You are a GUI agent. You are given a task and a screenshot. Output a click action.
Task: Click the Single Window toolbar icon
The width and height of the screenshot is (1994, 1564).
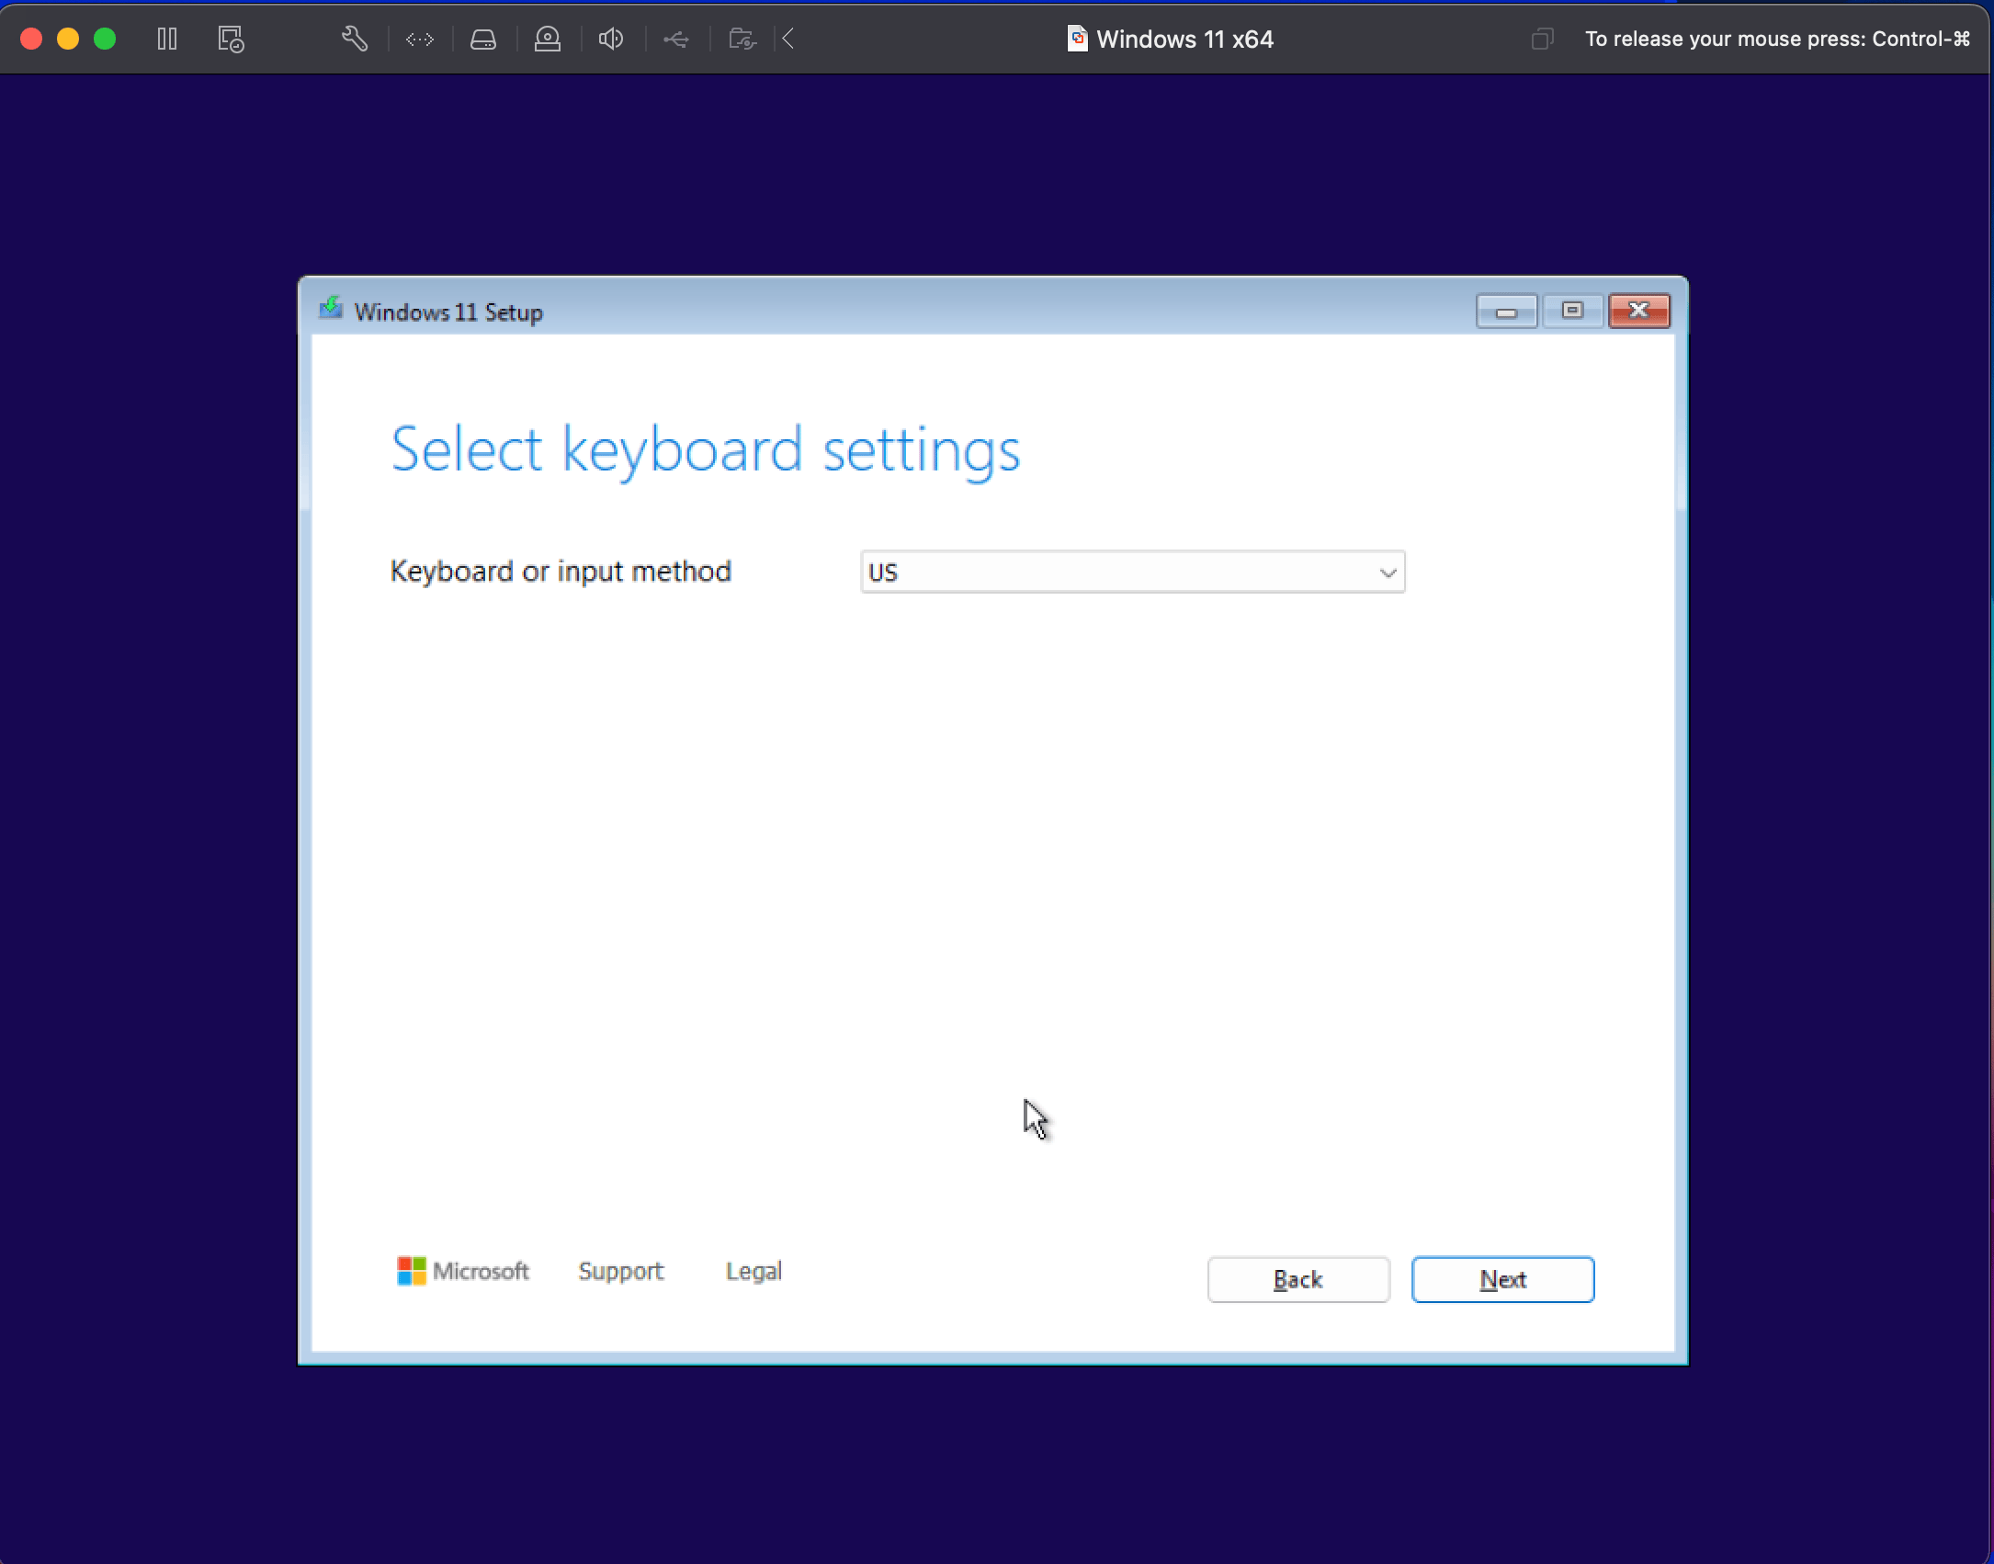point(1542,39)
